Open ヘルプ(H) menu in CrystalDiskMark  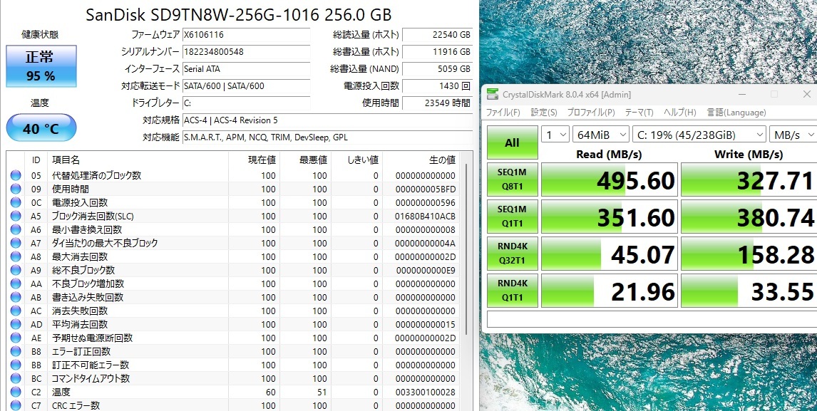(680, 113)
